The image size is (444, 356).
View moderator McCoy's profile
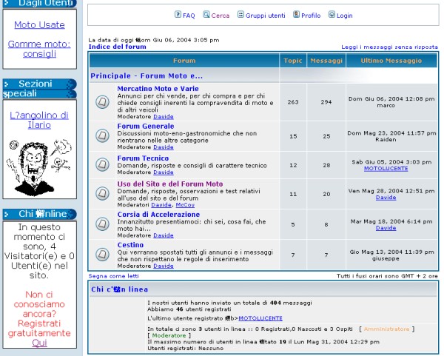point(175,204)
